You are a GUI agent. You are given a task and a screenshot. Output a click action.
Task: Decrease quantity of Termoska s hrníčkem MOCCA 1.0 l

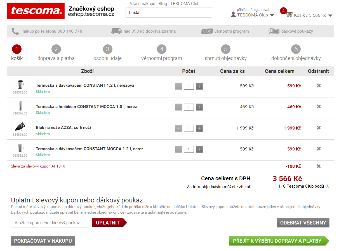pos(178,107)
